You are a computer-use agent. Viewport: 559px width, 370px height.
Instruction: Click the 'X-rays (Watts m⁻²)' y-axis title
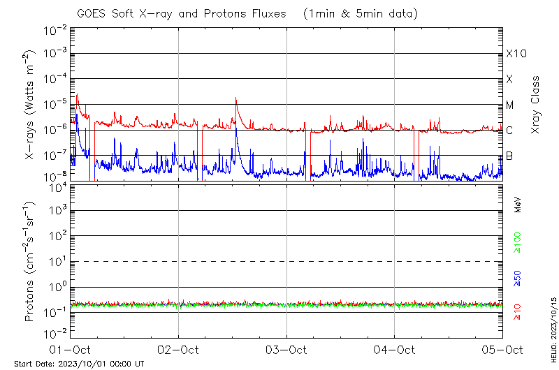pos(29,105)
